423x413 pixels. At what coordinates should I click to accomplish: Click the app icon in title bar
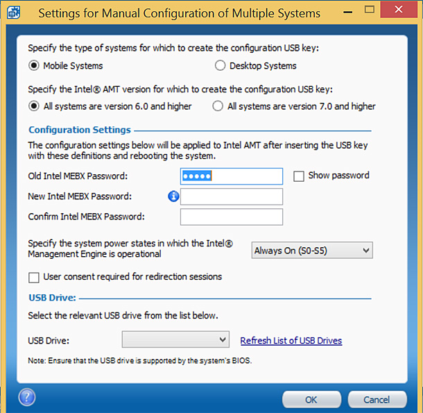[x=14, y=12]
